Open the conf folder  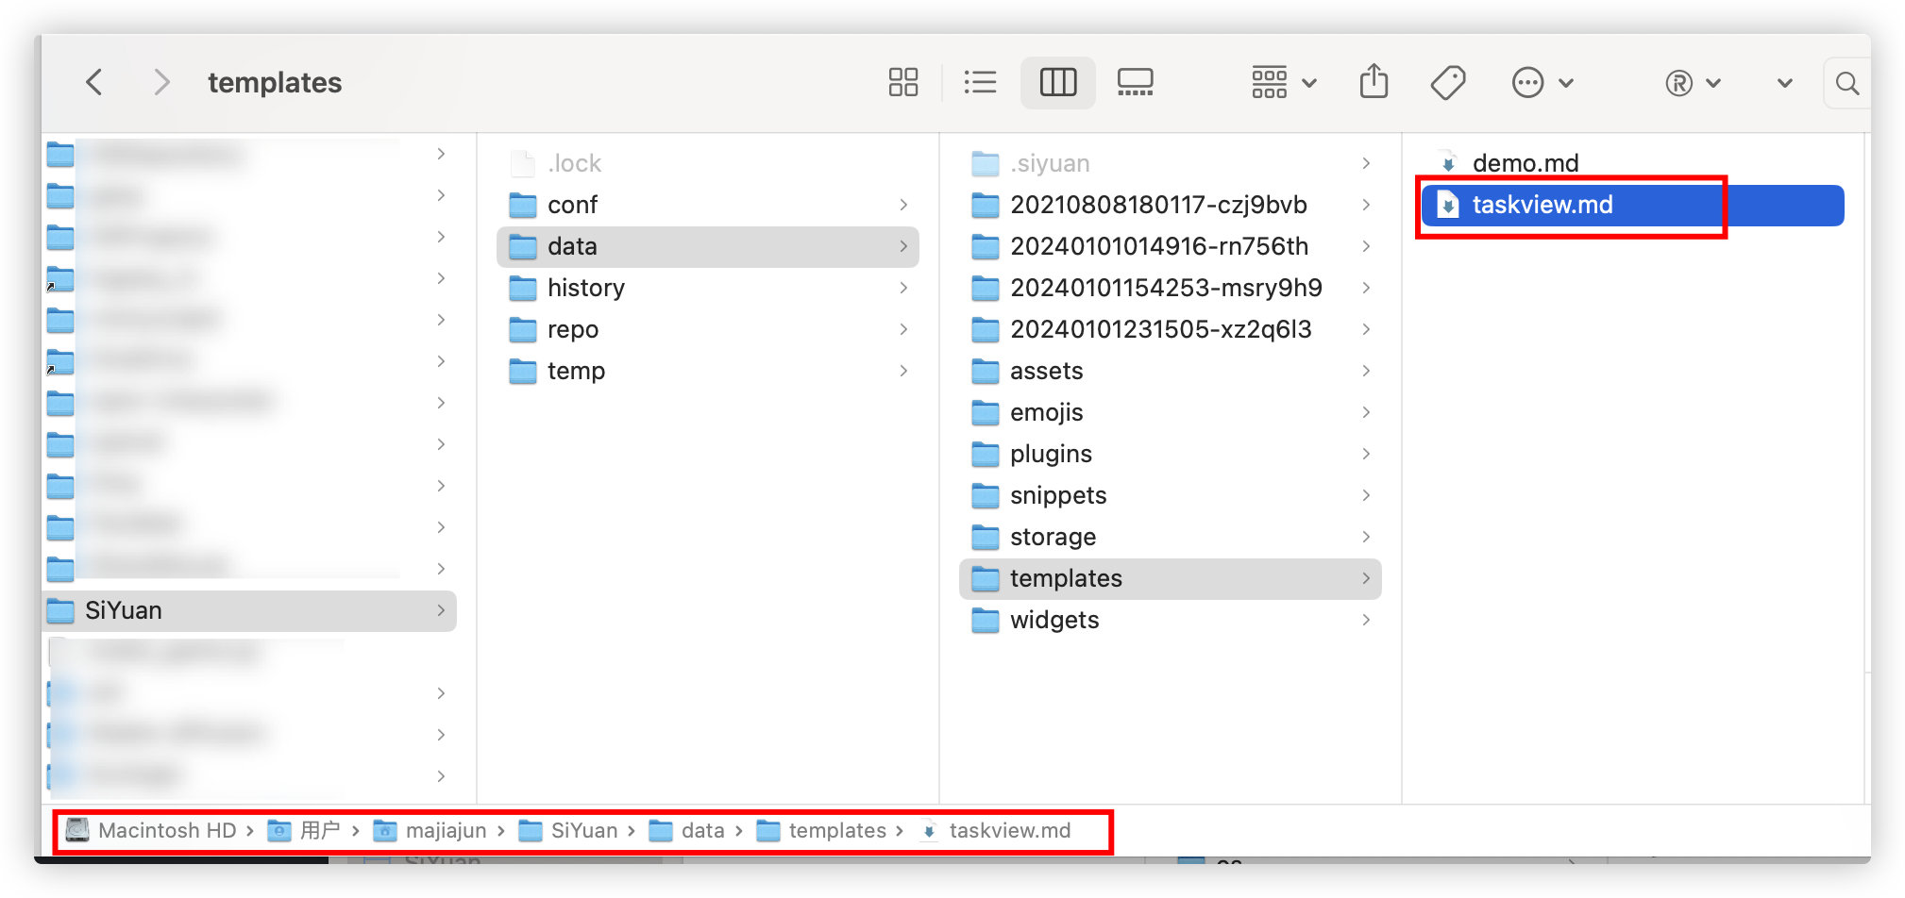pos(708,206)
